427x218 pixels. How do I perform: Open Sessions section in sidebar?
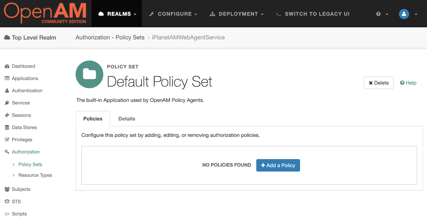point(21,115)
